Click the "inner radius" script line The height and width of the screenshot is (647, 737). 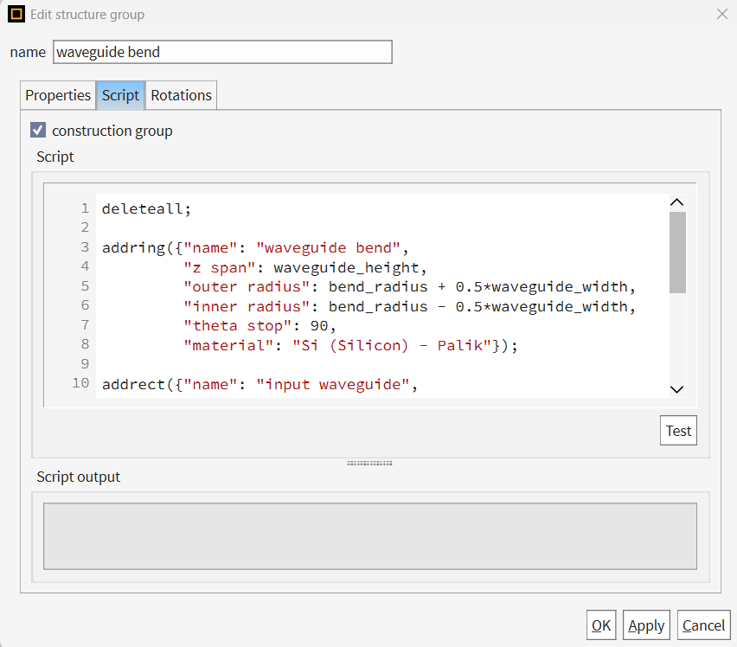tap(409, 306)
